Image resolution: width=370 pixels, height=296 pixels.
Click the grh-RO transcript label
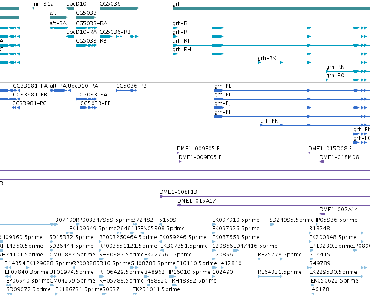click(335, 76)
